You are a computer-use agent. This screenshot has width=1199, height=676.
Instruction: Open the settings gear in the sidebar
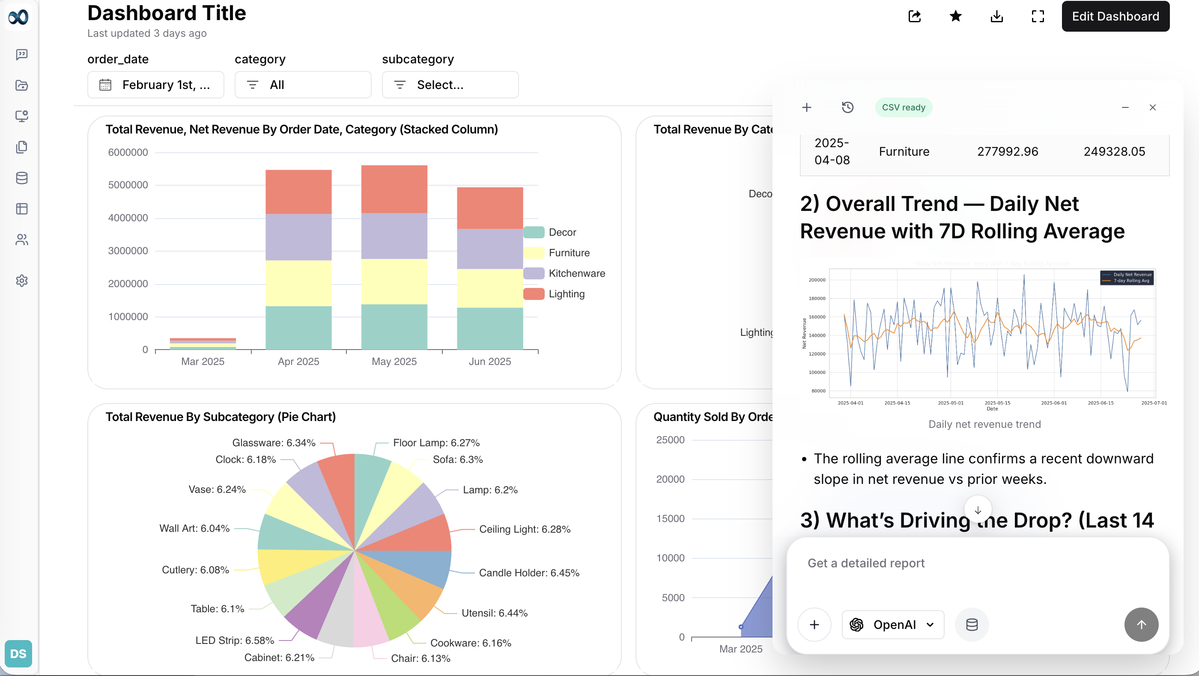22,280
